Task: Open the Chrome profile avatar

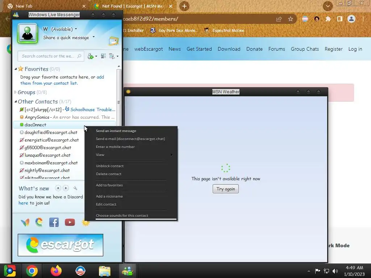Action: click(x=351, y=19)
